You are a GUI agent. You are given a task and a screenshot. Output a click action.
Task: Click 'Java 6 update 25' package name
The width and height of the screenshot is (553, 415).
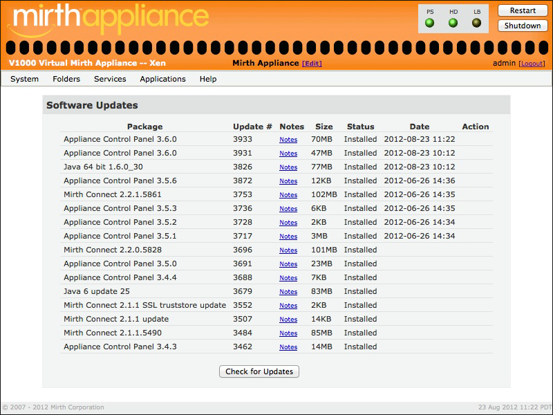pos(97,291)
